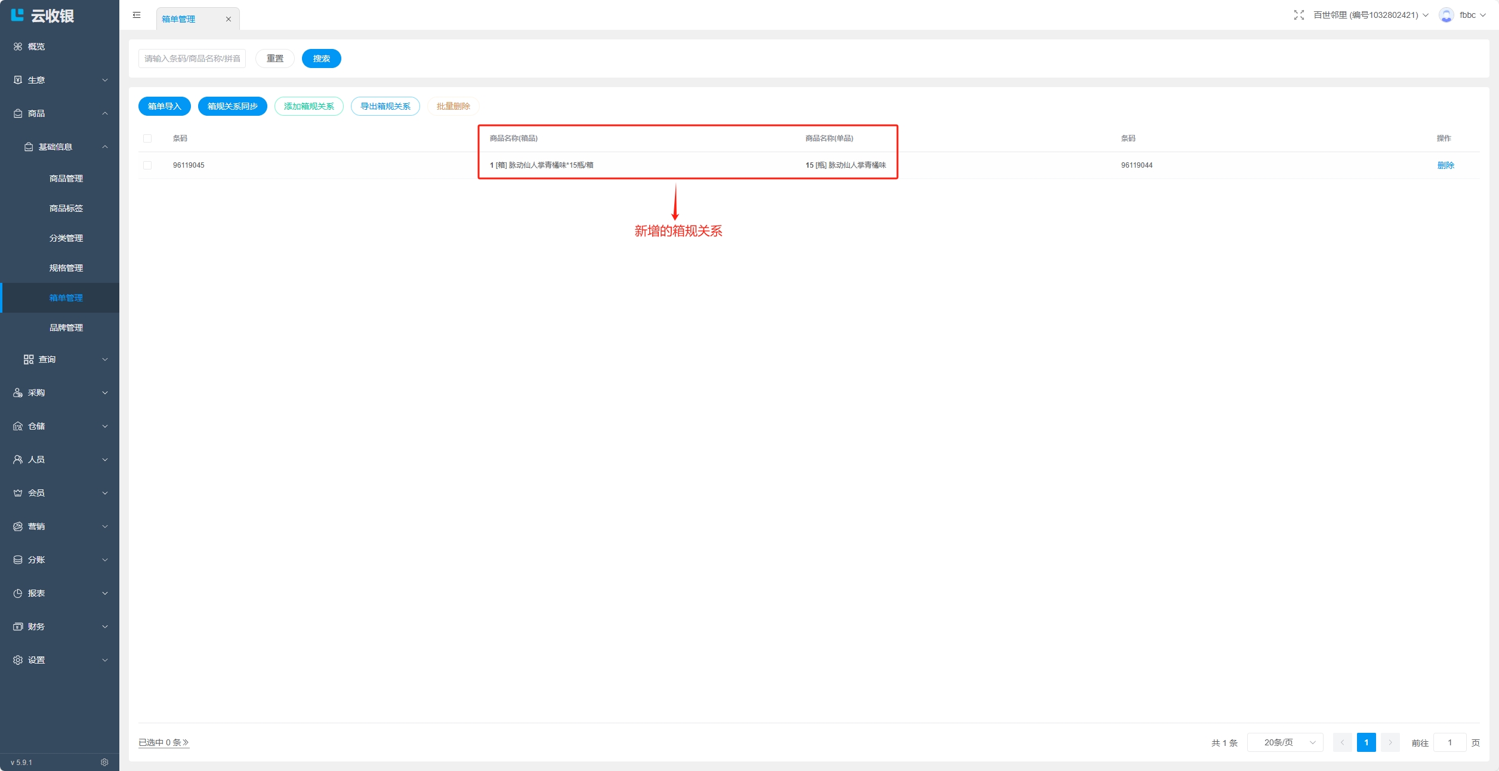Click the 仓储 warehouse icon in sidebar

point(18,426)
